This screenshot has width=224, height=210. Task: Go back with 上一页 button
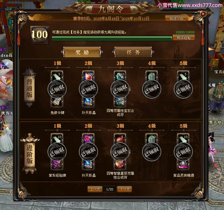[95, 189]
